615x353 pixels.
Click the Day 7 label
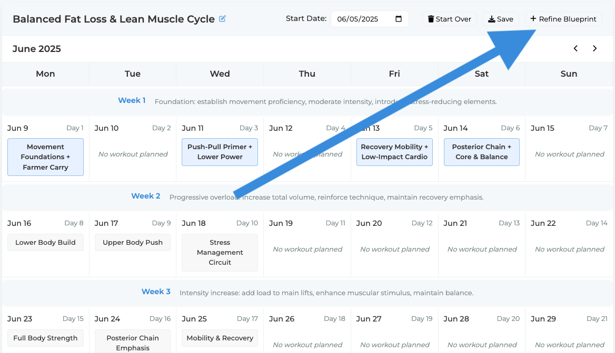[598, 128]
